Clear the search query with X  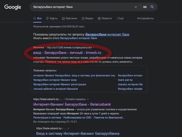pos(136,7)
